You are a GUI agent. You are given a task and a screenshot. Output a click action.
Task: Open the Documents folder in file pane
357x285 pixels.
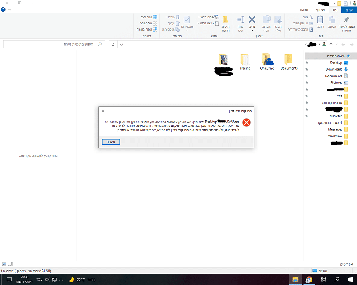[289, 62]
